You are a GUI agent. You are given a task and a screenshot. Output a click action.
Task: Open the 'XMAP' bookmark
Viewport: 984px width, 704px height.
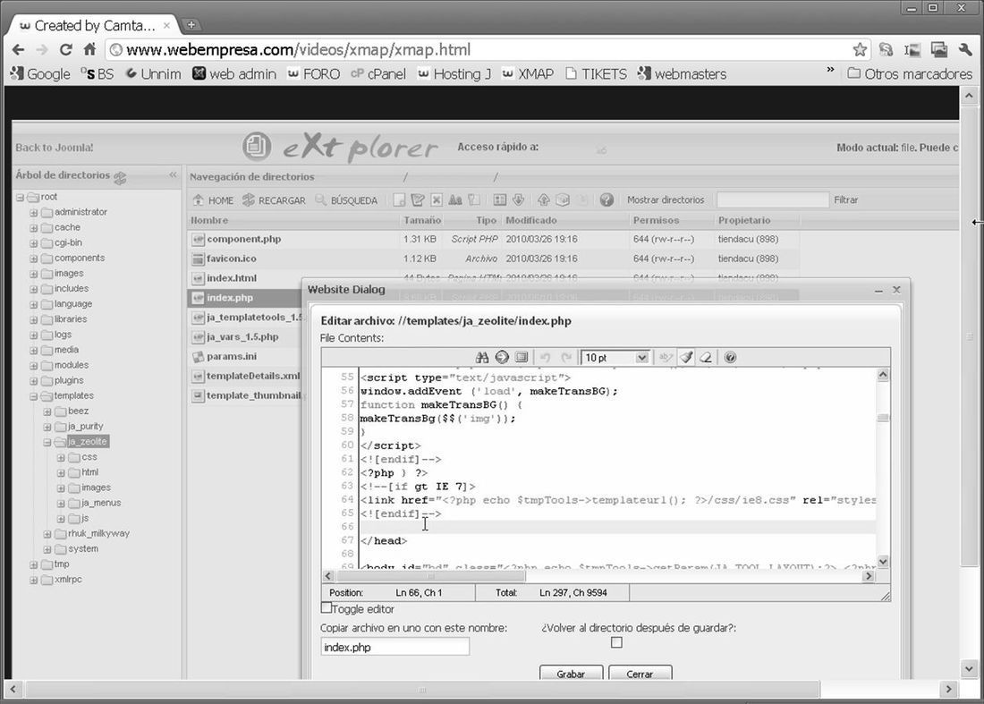coord(529,74)
